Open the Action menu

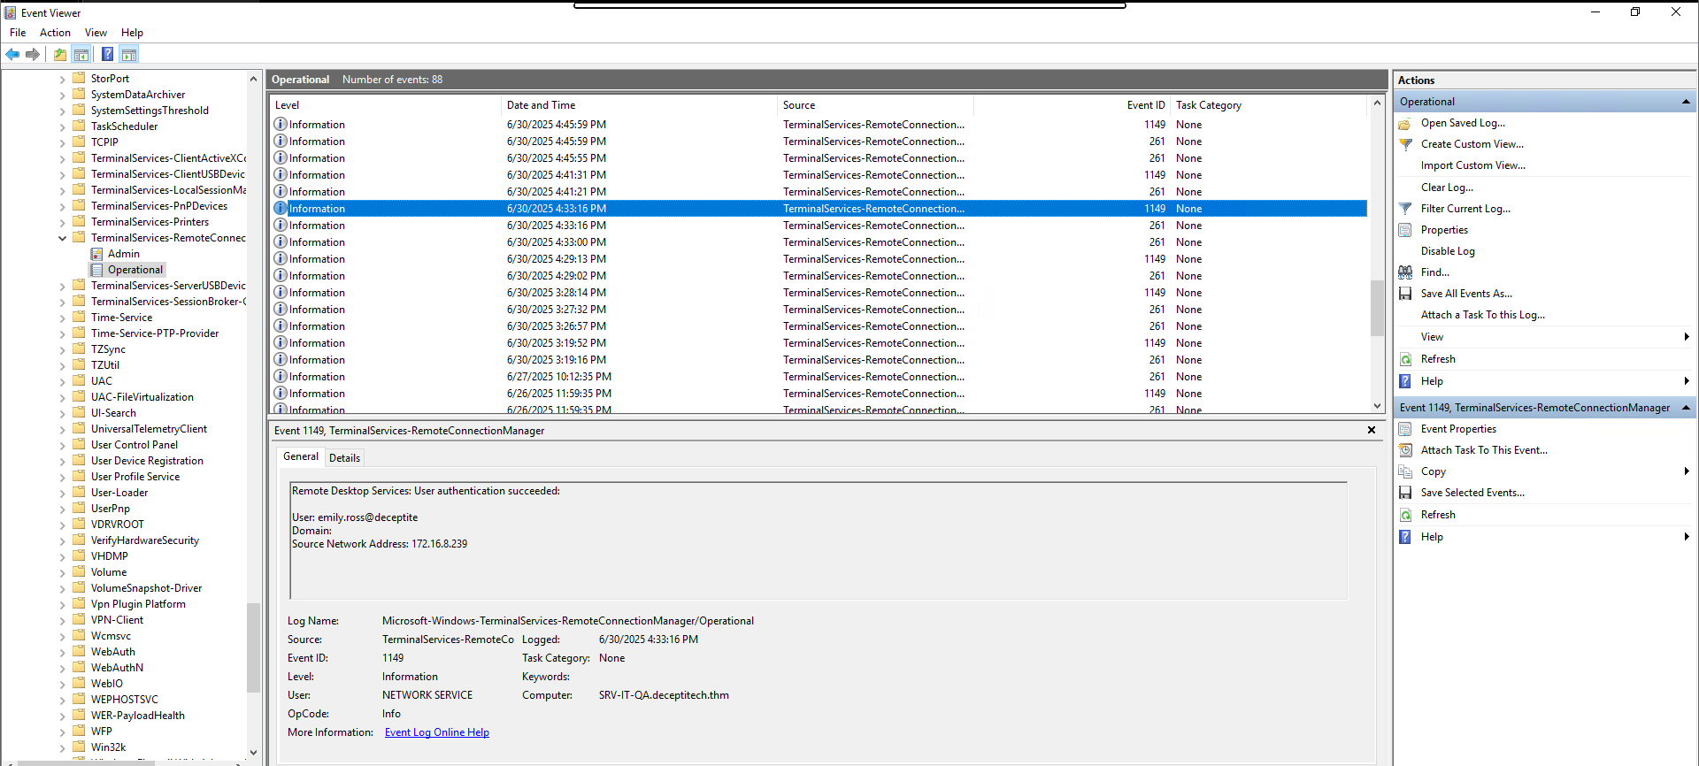click(x=55, y=33)
